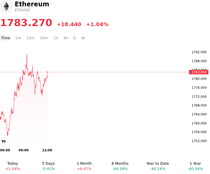Select the 1h chart interval
Viewport: 210px width, 174px height.
56,38
